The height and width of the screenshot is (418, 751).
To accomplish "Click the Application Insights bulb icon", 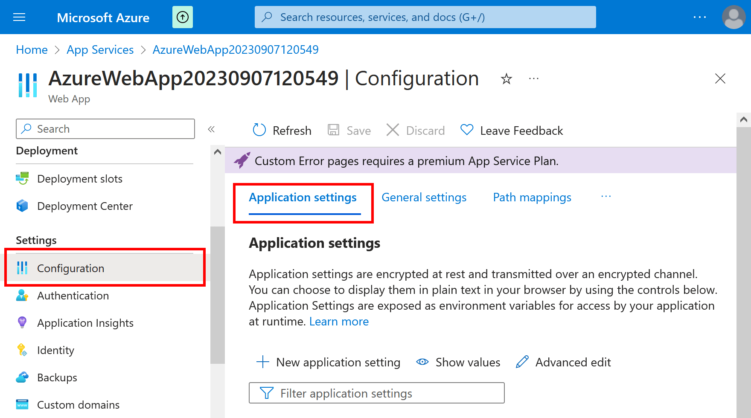I will [x=22, y=322].
